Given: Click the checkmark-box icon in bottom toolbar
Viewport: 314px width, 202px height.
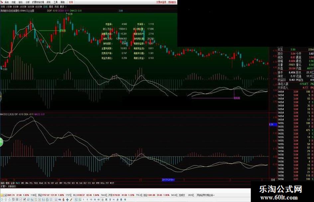Looking at the screenshot, I should (25, 200).
